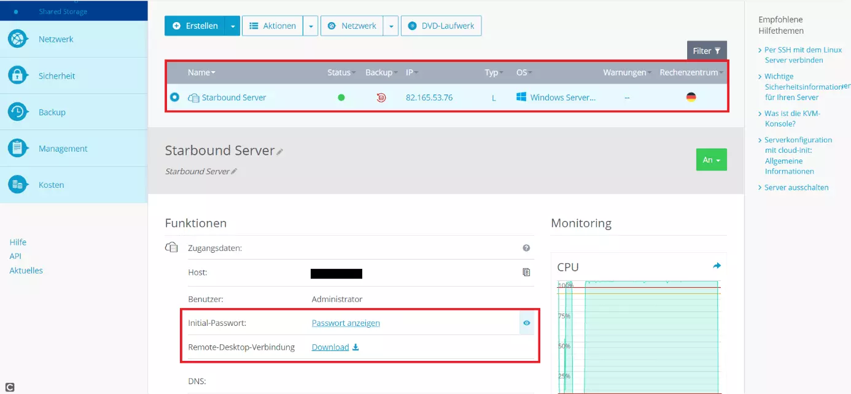
Task: Open Wichtige Sicherheitsinformationen help topic
Action: tap(804, 87)
